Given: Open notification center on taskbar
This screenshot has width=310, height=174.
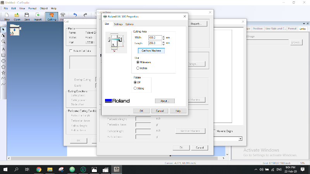Looking at the screenshot, I should click(x=303, y=169).
